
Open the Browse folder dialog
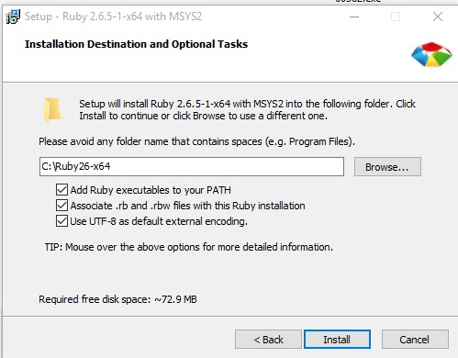[387, 167]
